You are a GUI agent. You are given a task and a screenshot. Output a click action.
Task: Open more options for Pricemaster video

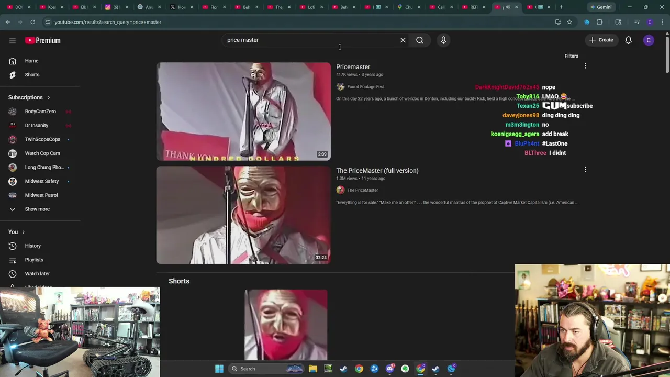[585, 66]
